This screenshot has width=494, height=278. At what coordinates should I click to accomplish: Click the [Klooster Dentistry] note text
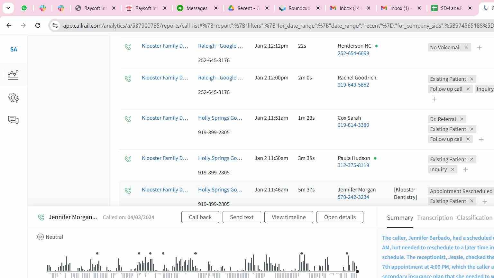click(406, 193)
